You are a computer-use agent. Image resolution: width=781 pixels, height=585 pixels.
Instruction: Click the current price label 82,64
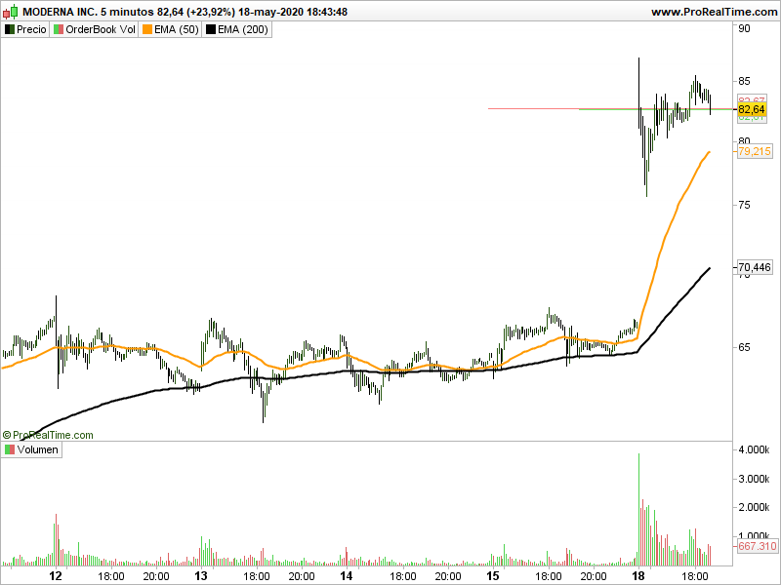point(752,109)
